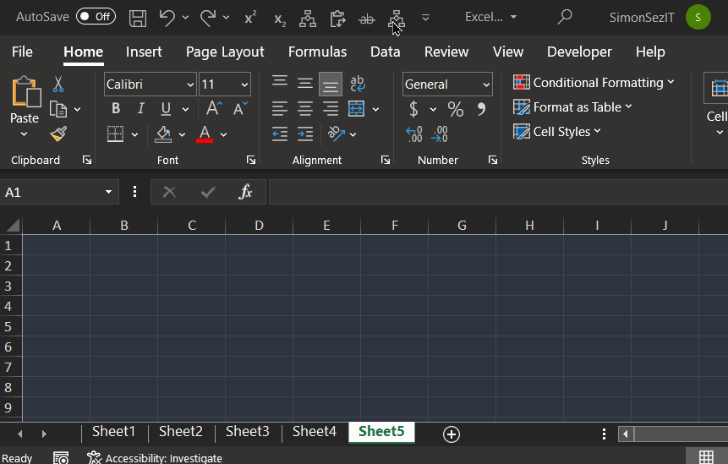Add a new sheet with plus button

tap(452, 434)
